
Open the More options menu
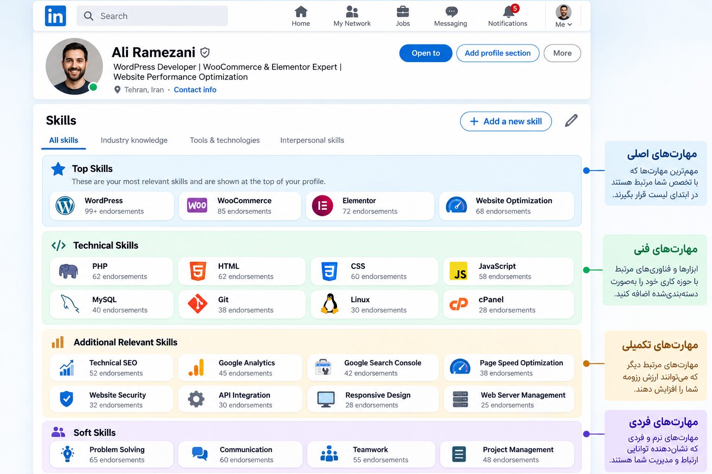562,53
